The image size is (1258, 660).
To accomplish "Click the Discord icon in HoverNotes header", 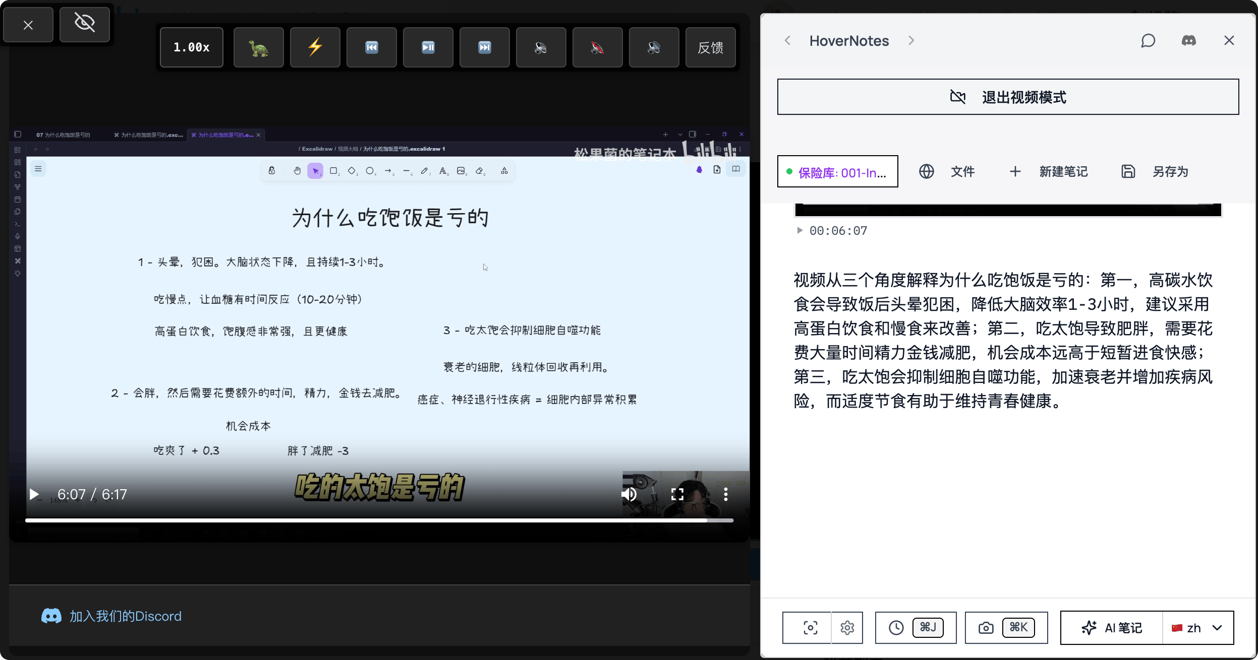I will tap(1188, 41).
